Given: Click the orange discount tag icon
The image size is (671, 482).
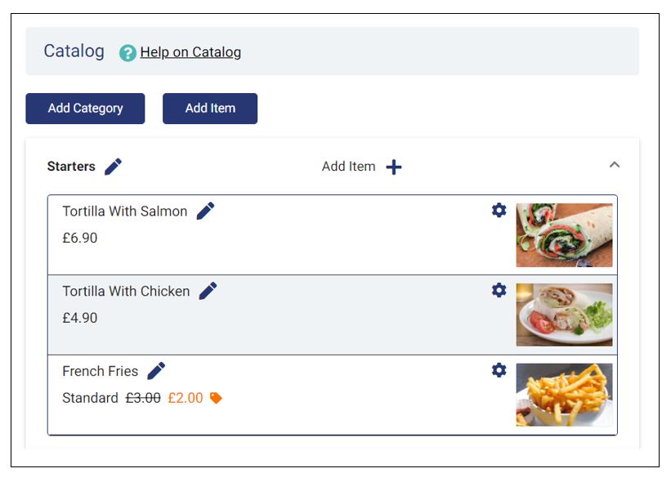Looking at the screenshot, I should (x=216, y=398).
